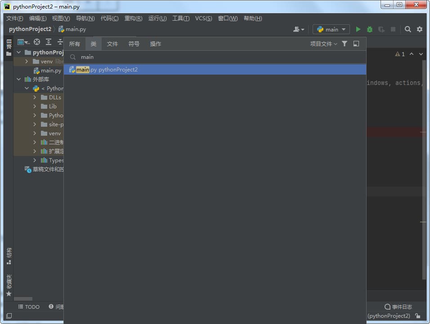Select the 类 tab in search popup
This screenshot has height=324, width=430.
(94, 44)
